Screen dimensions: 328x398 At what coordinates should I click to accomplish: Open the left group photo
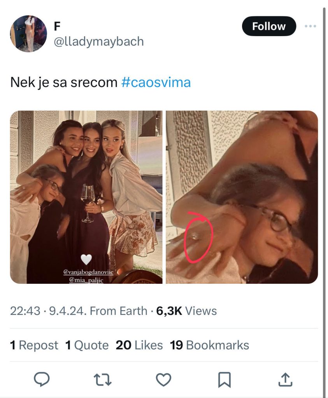tap(86, 197)
